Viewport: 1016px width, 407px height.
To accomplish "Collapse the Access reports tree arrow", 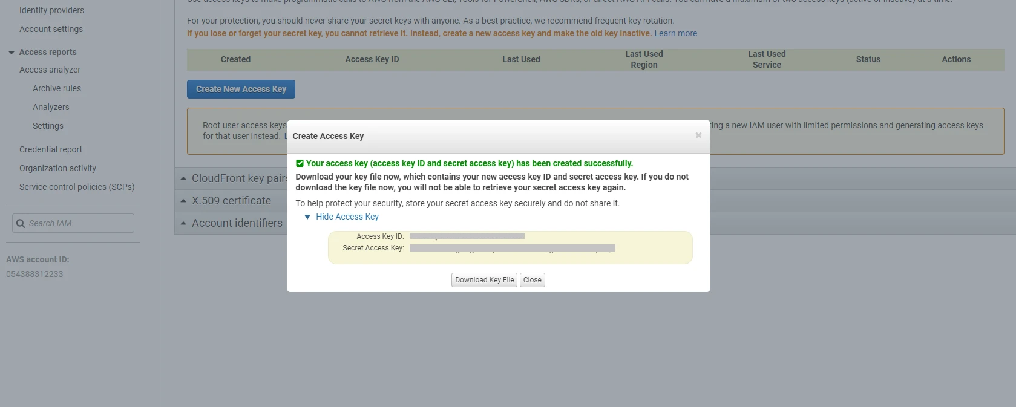I will click(x=11, y=53).
